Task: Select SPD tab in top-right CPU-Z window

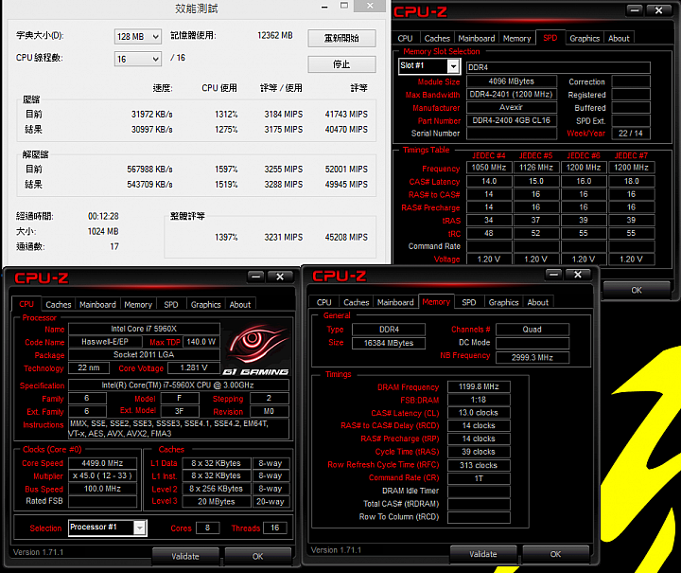Action: click(x=550, y=37)
